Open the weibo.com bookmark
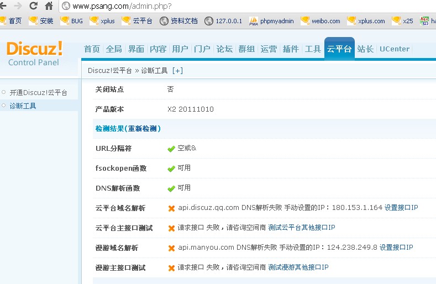The width and height of the screenshot is (436, 284). click(321, 21)
